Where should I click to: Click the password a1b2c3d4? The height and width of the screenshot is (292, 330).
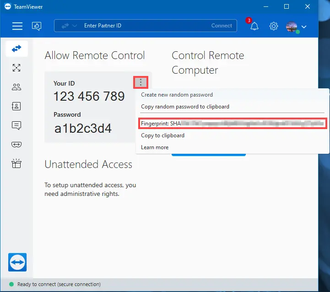click(x=83, y=129)
